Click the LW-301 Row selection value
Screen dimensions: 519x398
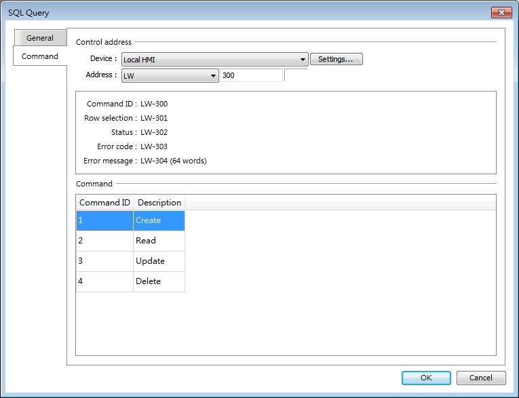154,118
